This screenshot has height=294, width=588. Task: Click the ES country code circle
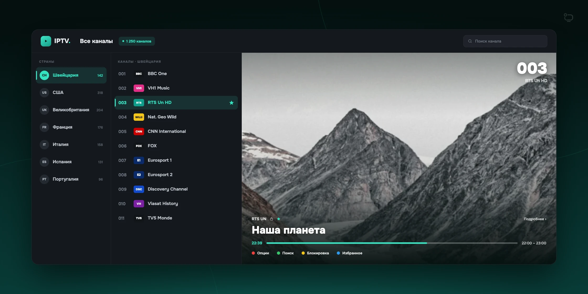[x=44, y=162]
